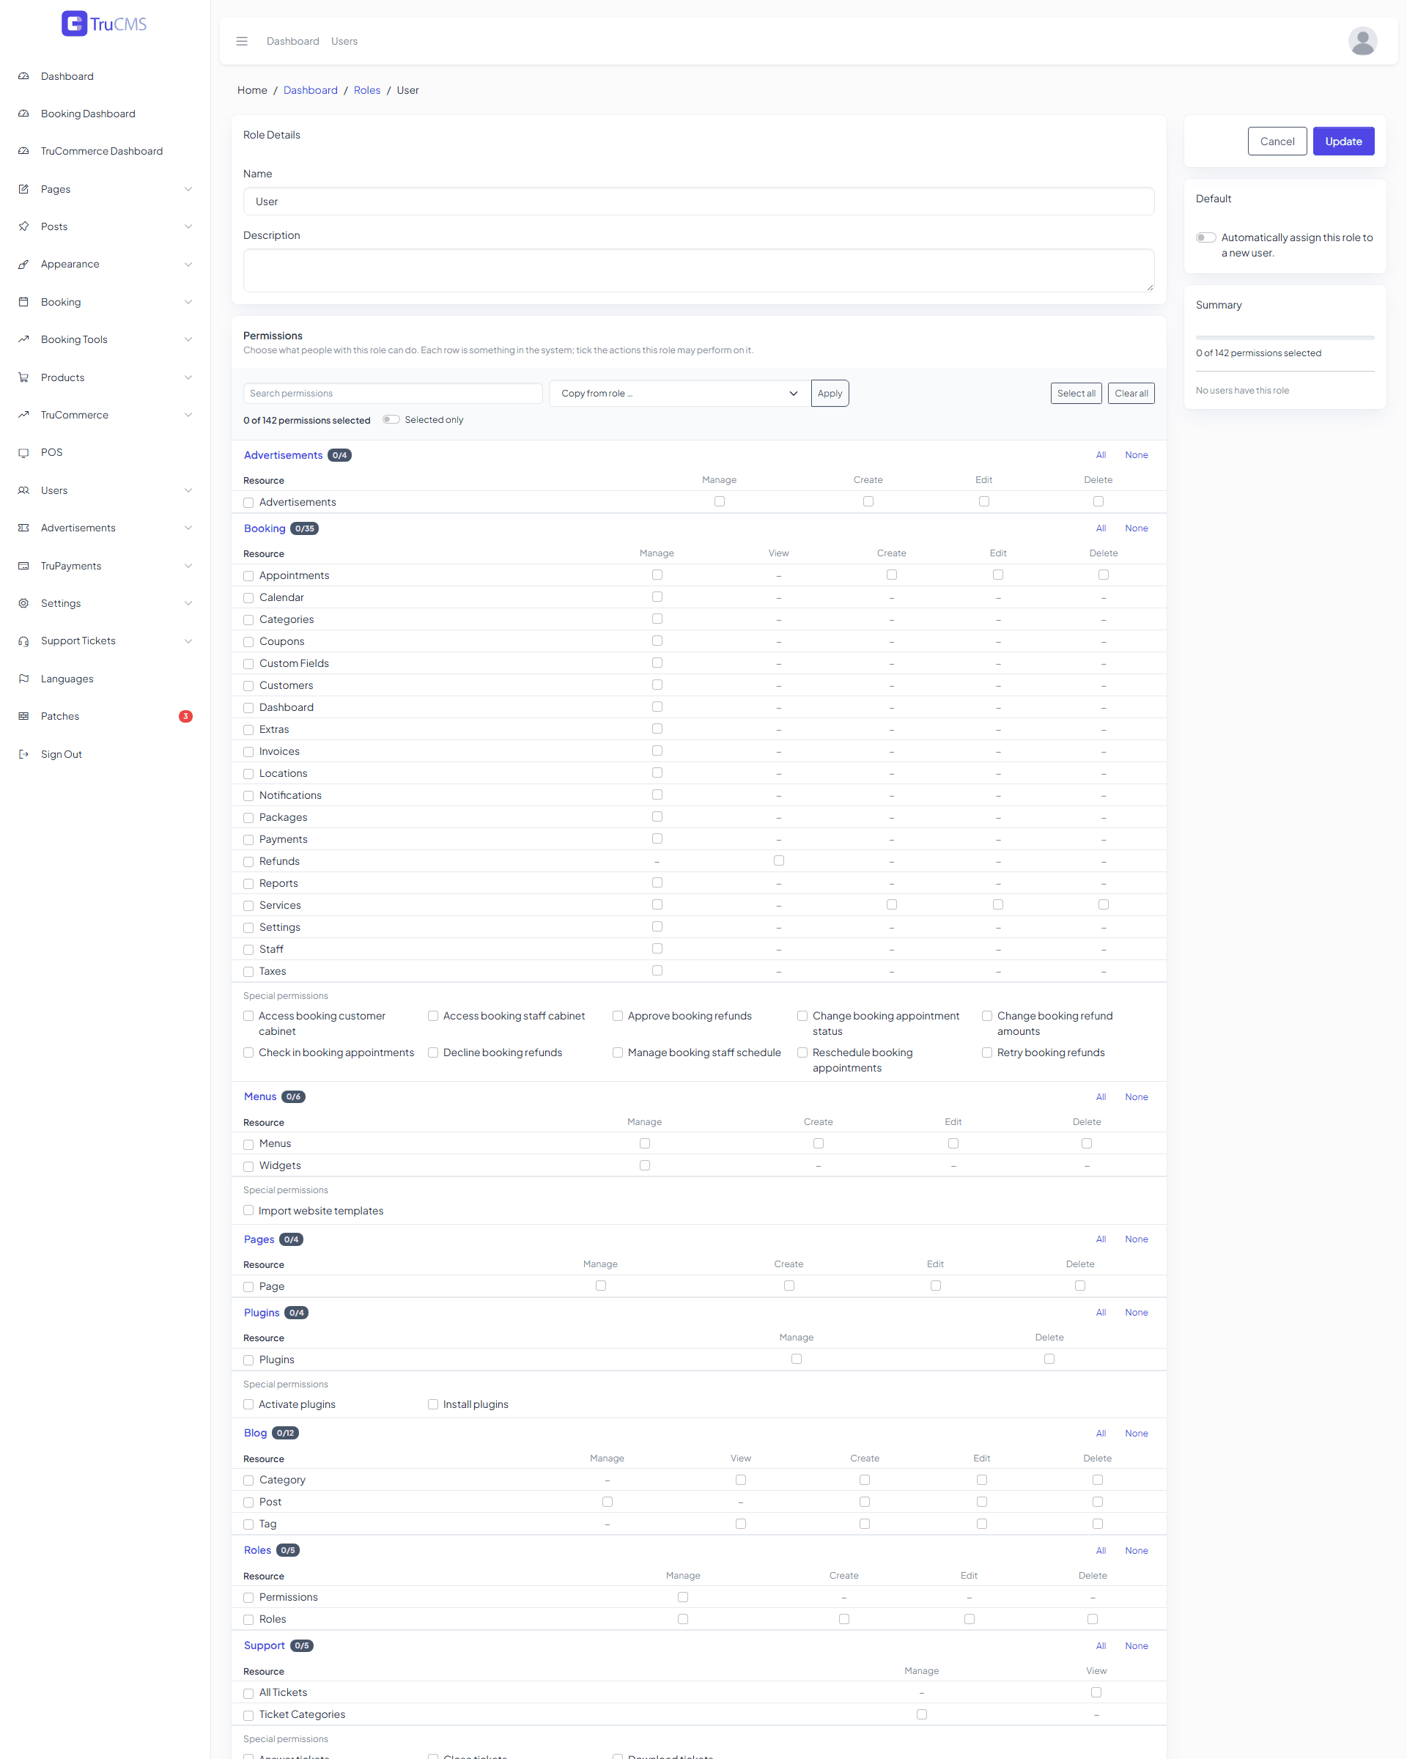The height and width of the screenshot is (1759, 1407).
Task: Click the Patches notification badge
Action: [186, 716]
